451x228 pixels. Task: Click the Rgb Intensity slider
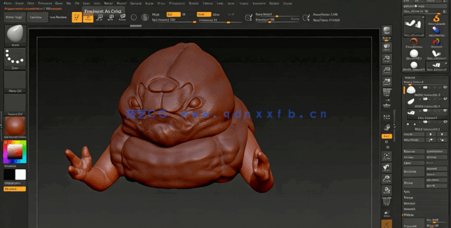[174, 20]
